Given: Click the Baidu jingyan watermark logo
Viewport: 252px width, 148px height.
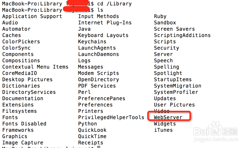Looking at the screenshot, I should 216,132.
